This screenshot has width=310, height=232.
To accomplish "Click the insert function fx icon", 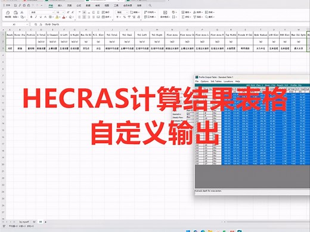I will pyautogui.click(x=41, y=24).
